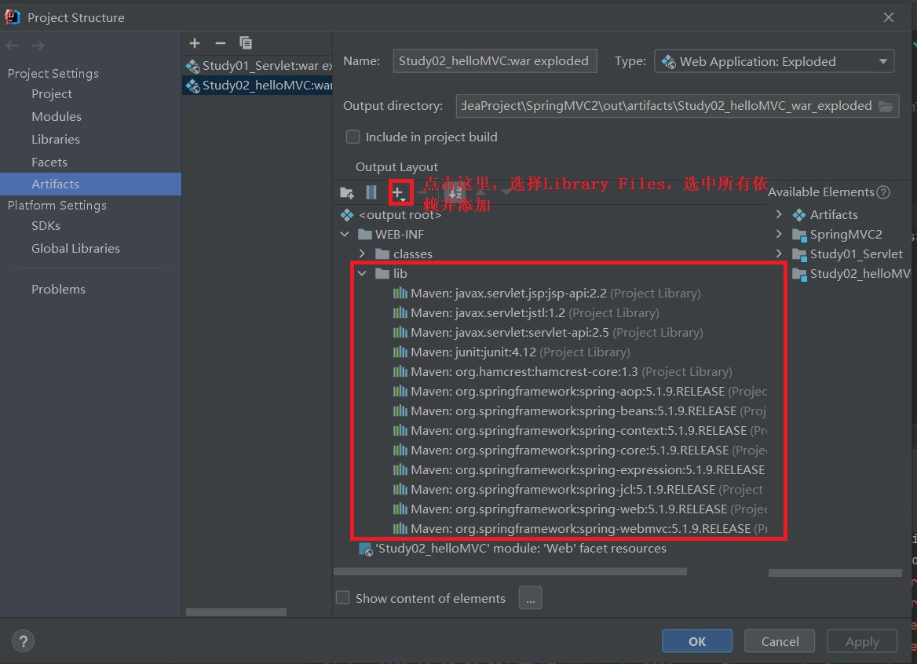Confirm with the OK button
The width and height of the screenshot is (917, 664).
pos(697,641)
